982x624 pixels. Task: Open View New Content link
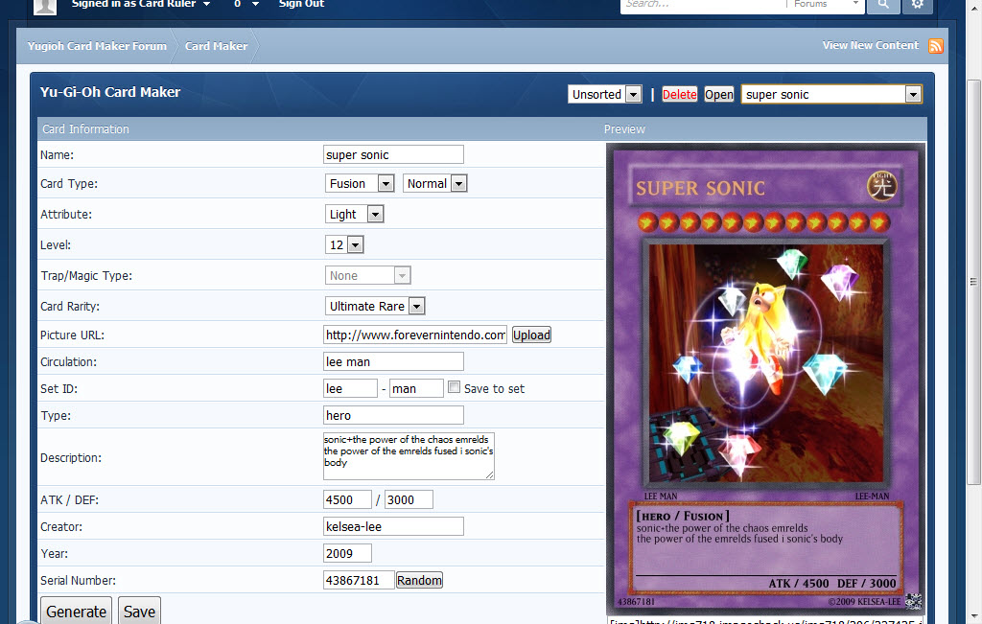click(x=871, y=45)
